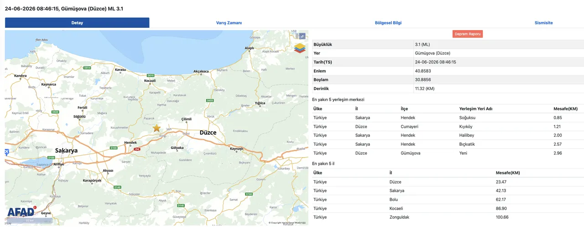Select the Soğuksu settlement cell
Image resolution: width=584 pixels, height=227 pixels.
[468, 117]
